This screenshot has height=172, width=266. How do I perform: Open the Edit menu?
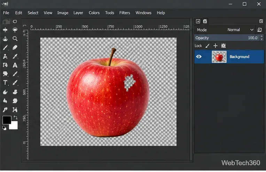18,13
